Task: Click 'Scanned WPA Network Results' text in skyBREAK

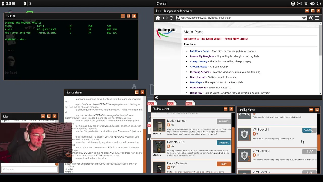Action: coord(23,23)
